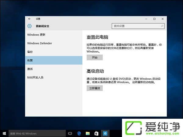Click the magnifier icon in 查找设置 box
The height and width of the screenshot is (137, 183).
click(x=162, y=26)
